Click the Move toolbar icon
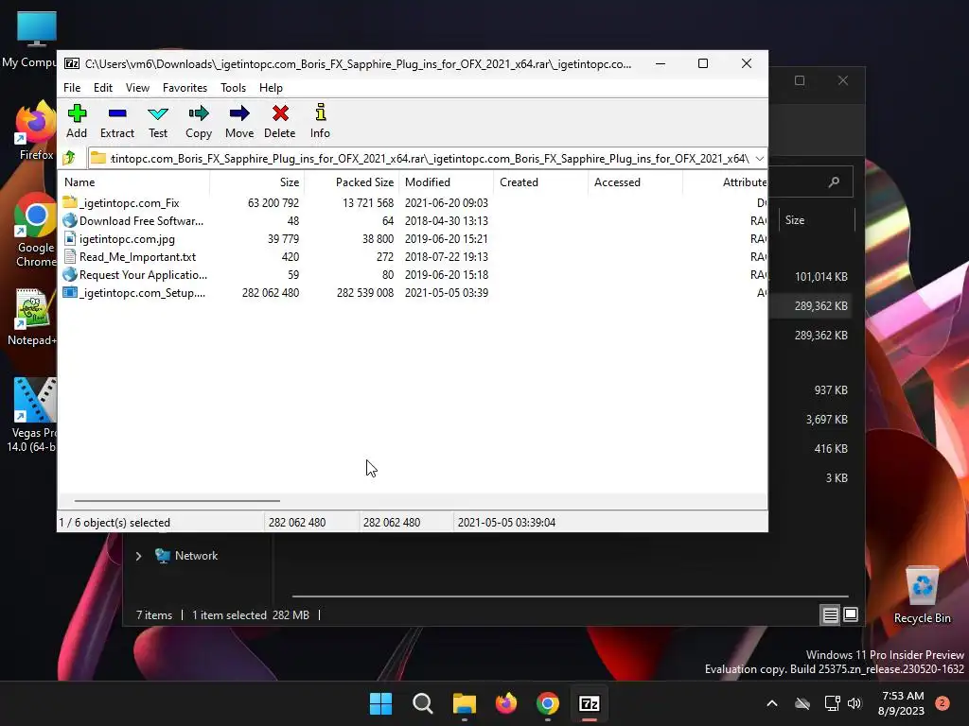 click(239, 121)
